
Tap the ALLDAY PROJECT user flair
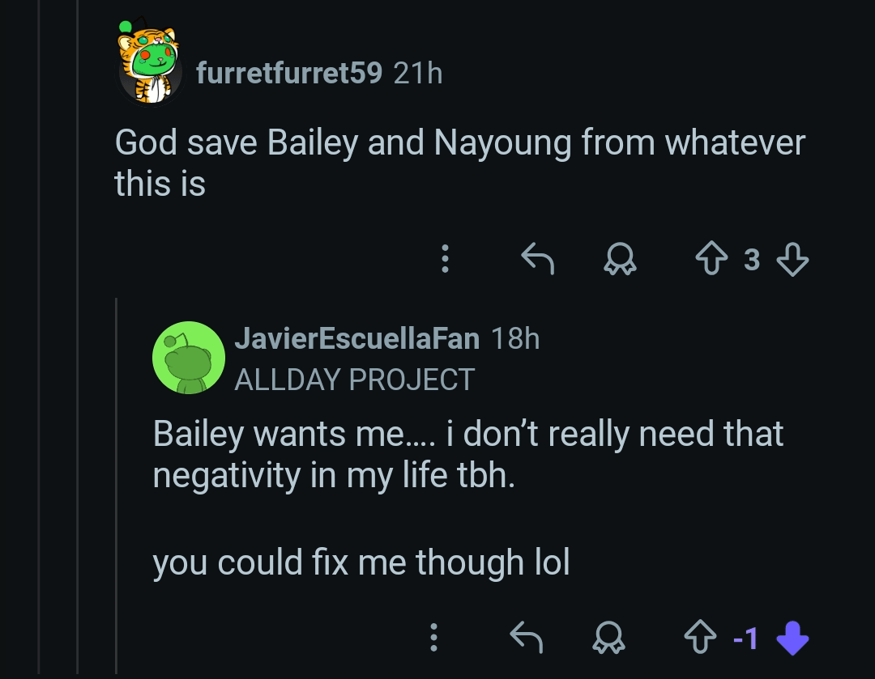(354, 380)
